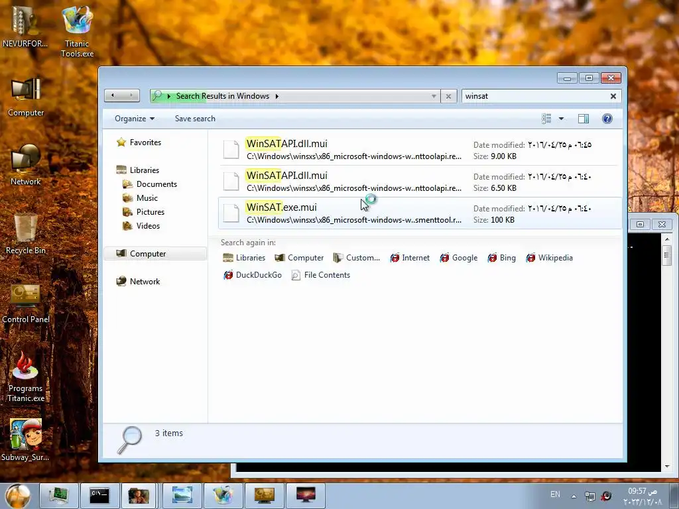Search again in Wikipedia
The width and height of the screenshot is (679, 509).
pos(549,258)
